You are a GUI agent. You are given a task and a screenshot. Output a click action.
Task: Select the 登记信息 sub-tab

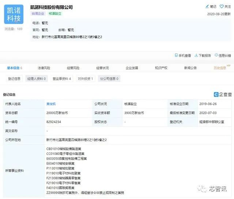14,79
